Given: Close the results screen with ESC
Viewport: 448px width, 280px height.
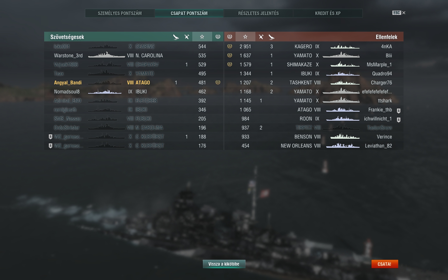Looking at the screenshot, I should coord(399,13).
